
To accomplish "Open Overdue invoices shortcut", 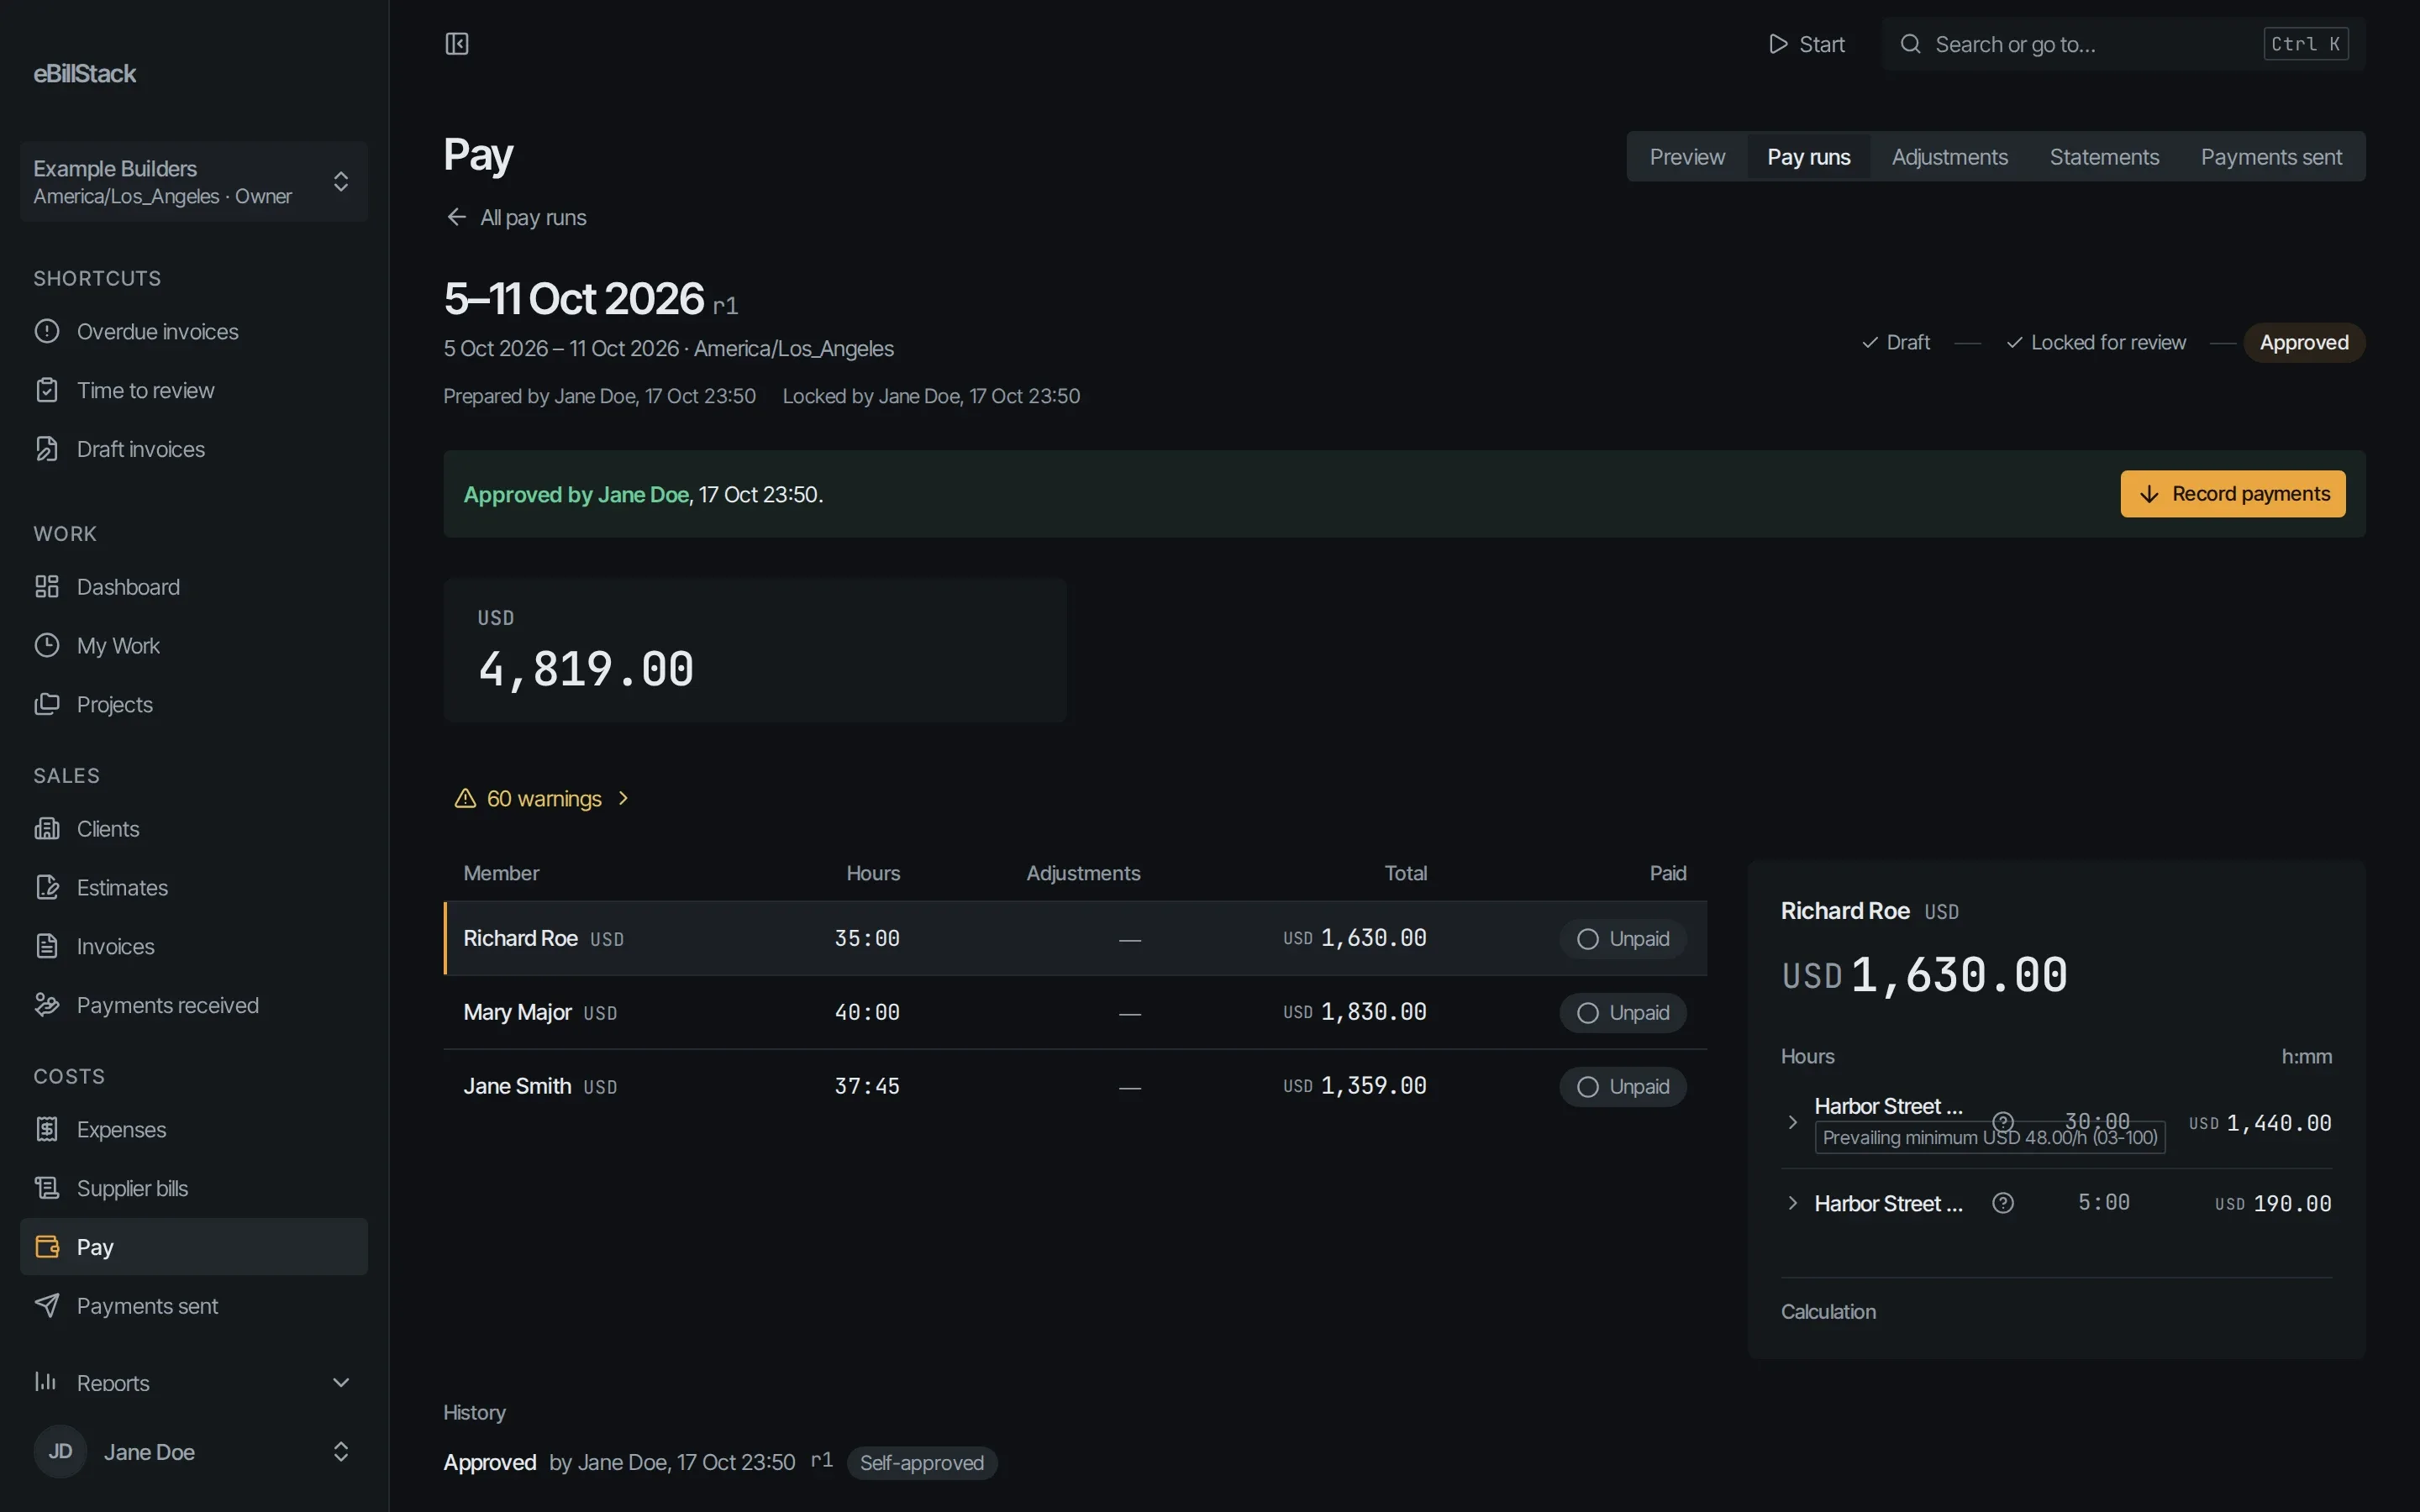I will pos(194,332).
